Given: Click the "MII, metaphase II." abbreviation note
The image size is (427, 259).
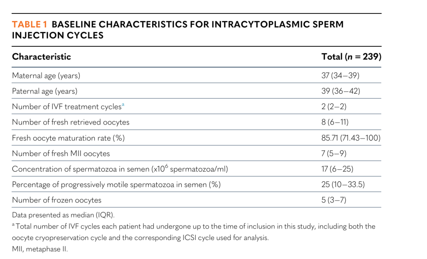Looking at the screenshot, I should [40, 249].
